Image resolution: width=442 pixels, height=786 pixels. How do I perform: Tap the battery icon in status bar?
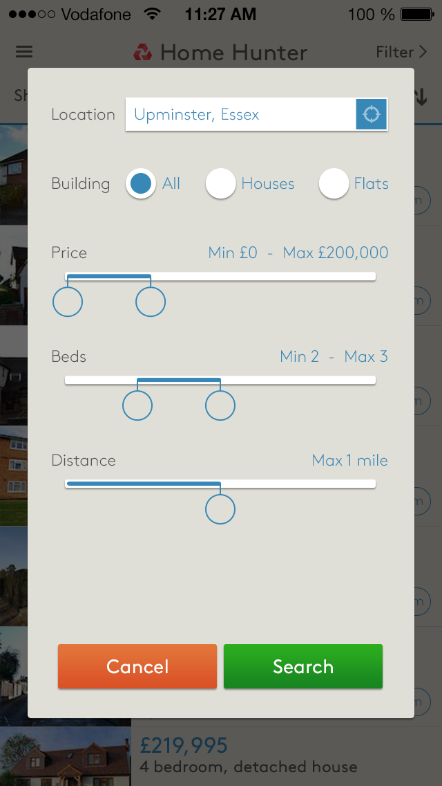tap(420, 14)
